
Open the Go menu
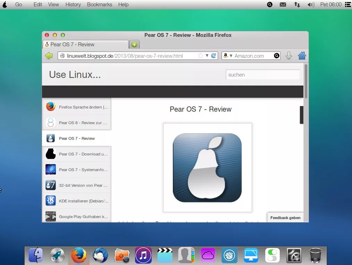[19, 5]
